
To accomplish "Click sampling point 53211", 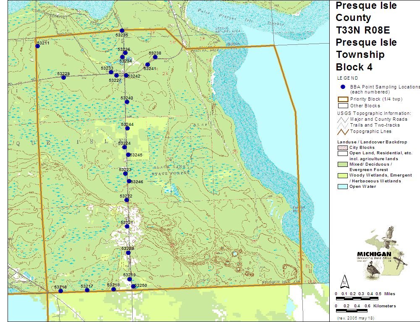I will point(37,46).
